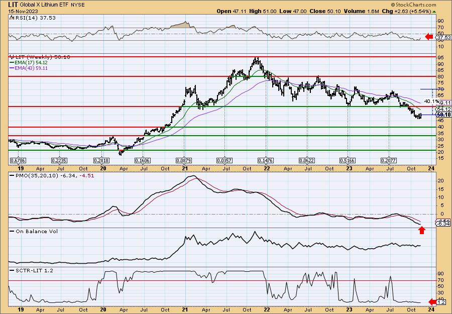Click the green up-triangle change icon
The image size is (452, 314).
tap(434, 11)
